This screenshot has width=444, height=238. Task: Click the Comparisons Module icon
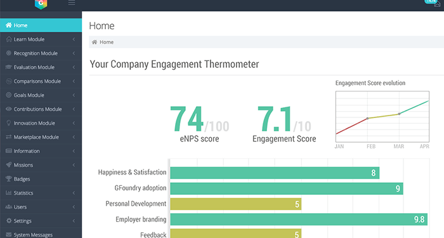9,81
